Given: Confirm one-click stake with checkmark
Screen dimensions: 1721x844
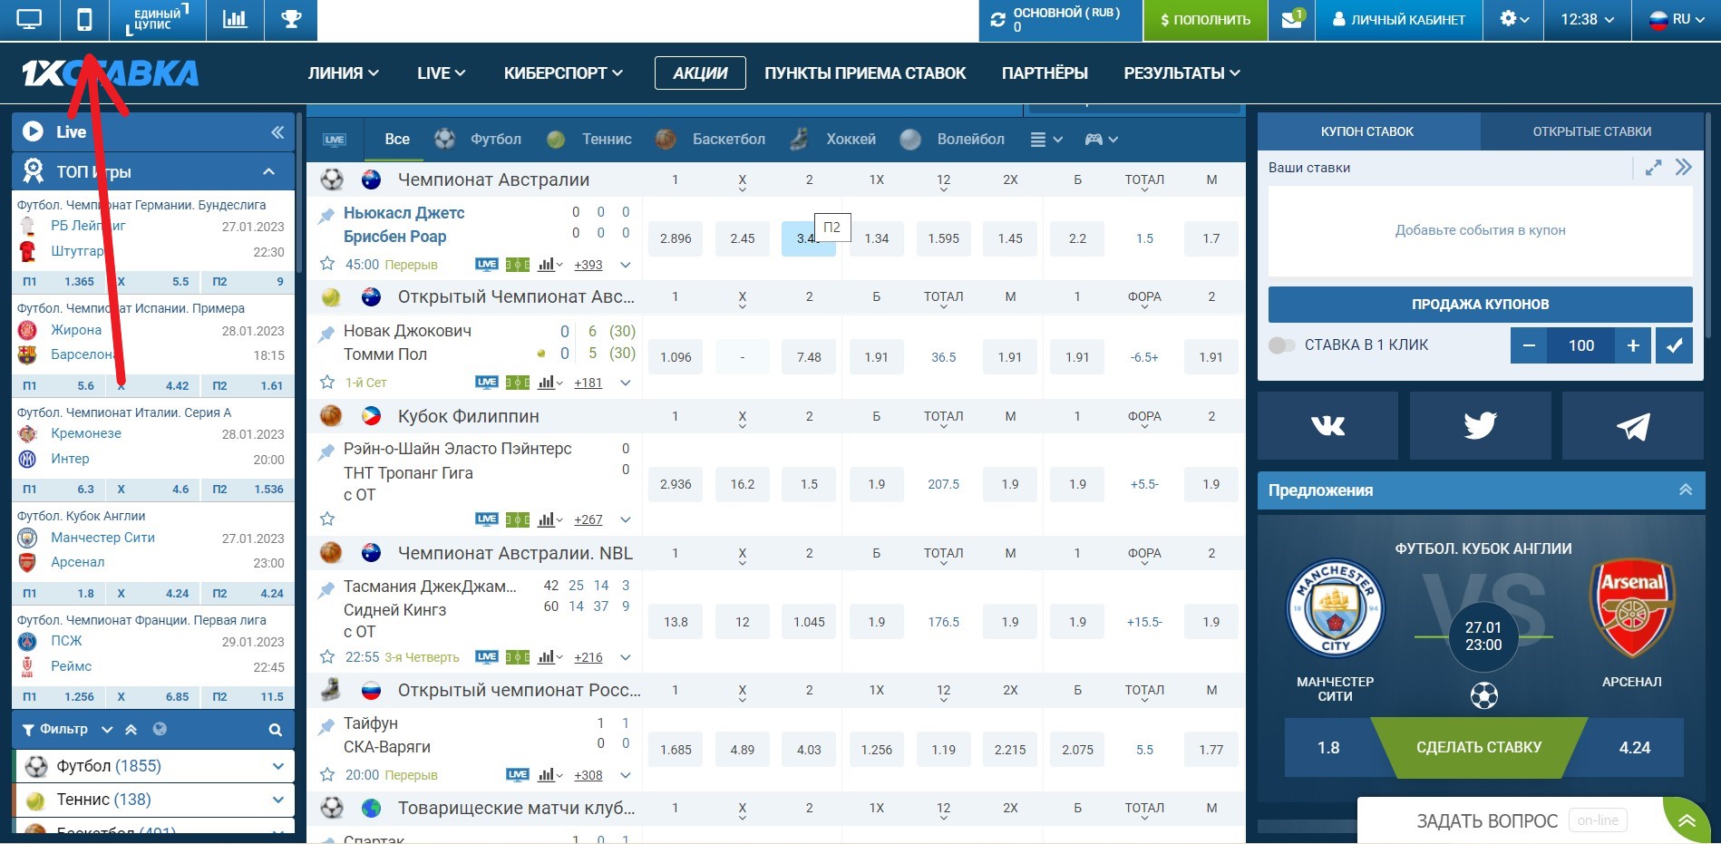Looking at the screenshot, I should tap(1674, 345).
